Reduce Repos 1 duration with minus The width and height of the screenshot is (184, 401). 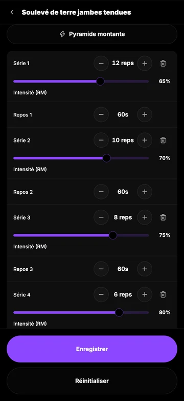tap(101, 114)
